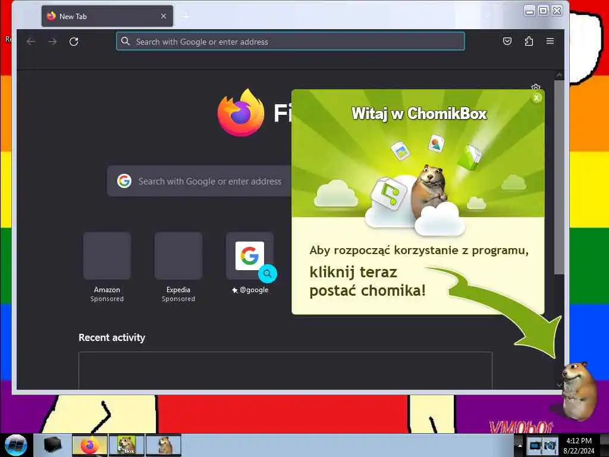This screenshot has height=457, width=609.
Task: Click the Witaj w ChomikBox title
Action: 419,114
